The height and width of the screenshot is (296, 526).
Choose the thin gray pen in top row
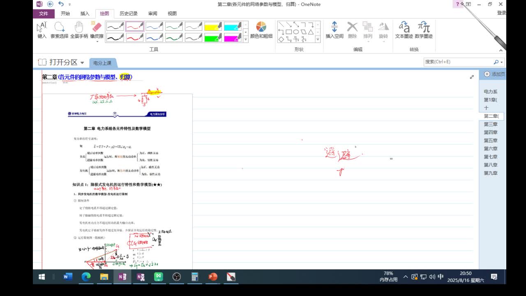tap(194, 26)
